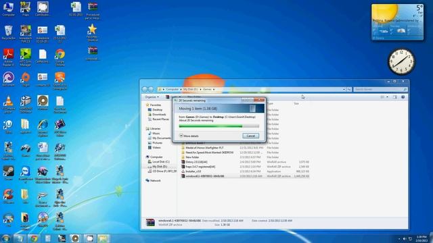Launch the CamStudio desktop shortcut
This screenshot has width=433, height=243.
(43, 9)
